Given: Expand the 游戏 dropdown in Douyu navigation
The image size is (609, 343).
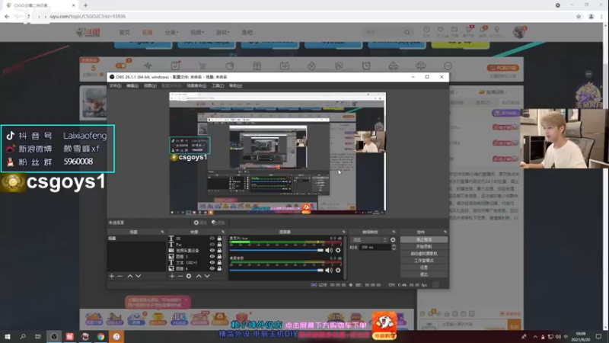Looking at the screenshot, I should [x=222, y=32].
